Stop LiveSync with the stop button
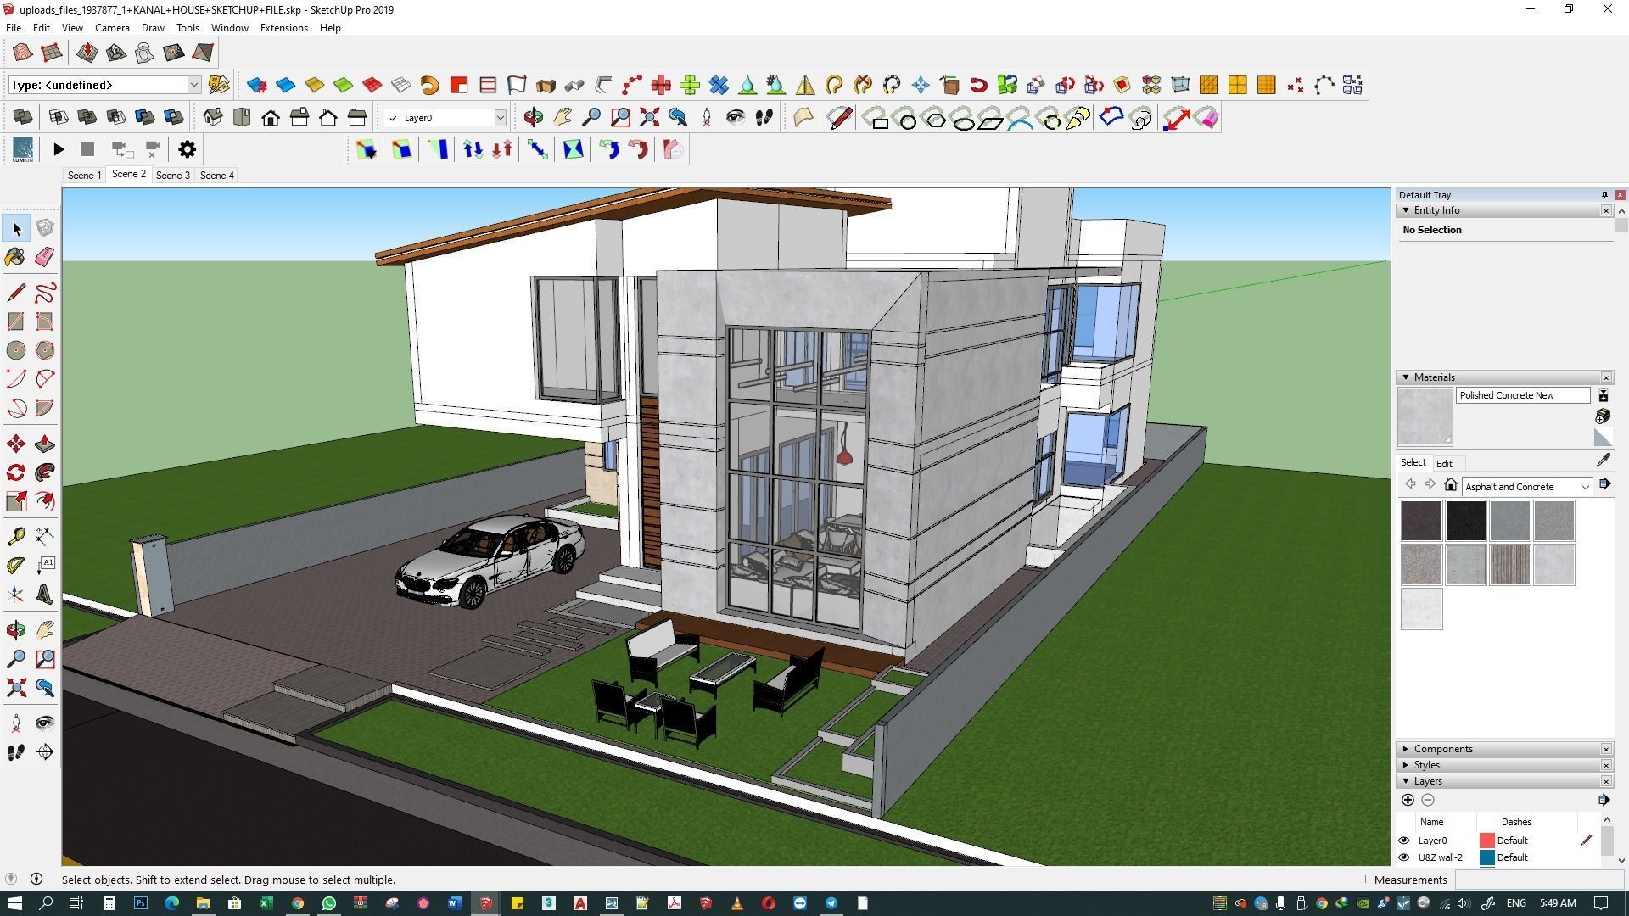This screenshot has height=916, width=1629. 87,149
